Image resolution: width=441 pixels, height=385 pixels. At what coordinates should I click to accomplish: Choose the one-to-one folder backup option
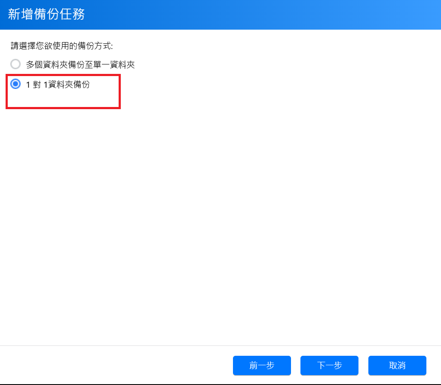15,84
